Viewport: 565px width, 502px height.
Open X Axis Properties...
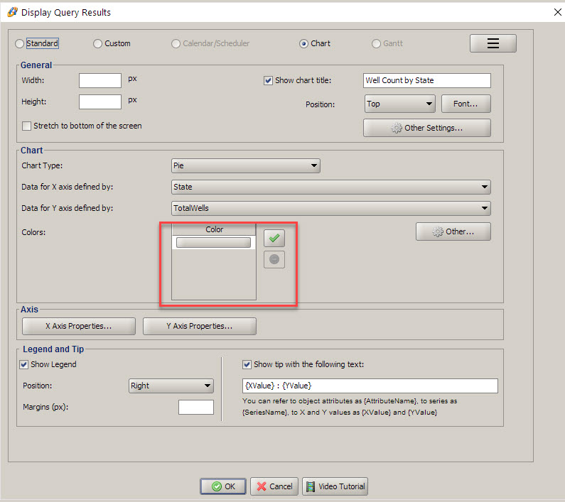(79, 326)
